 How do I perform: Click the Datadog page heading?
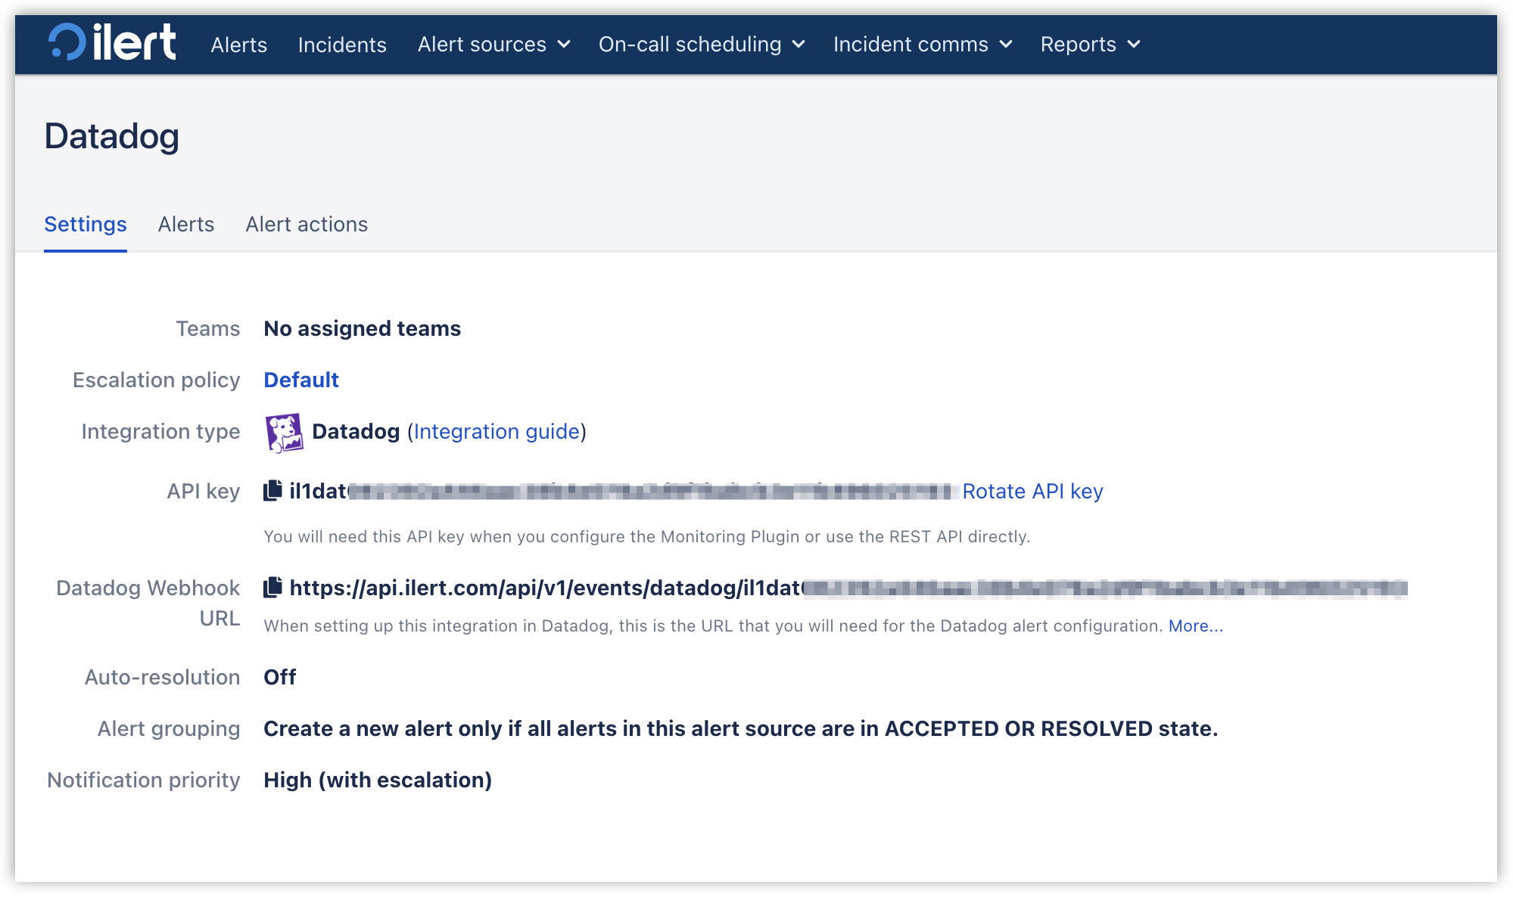112,137
